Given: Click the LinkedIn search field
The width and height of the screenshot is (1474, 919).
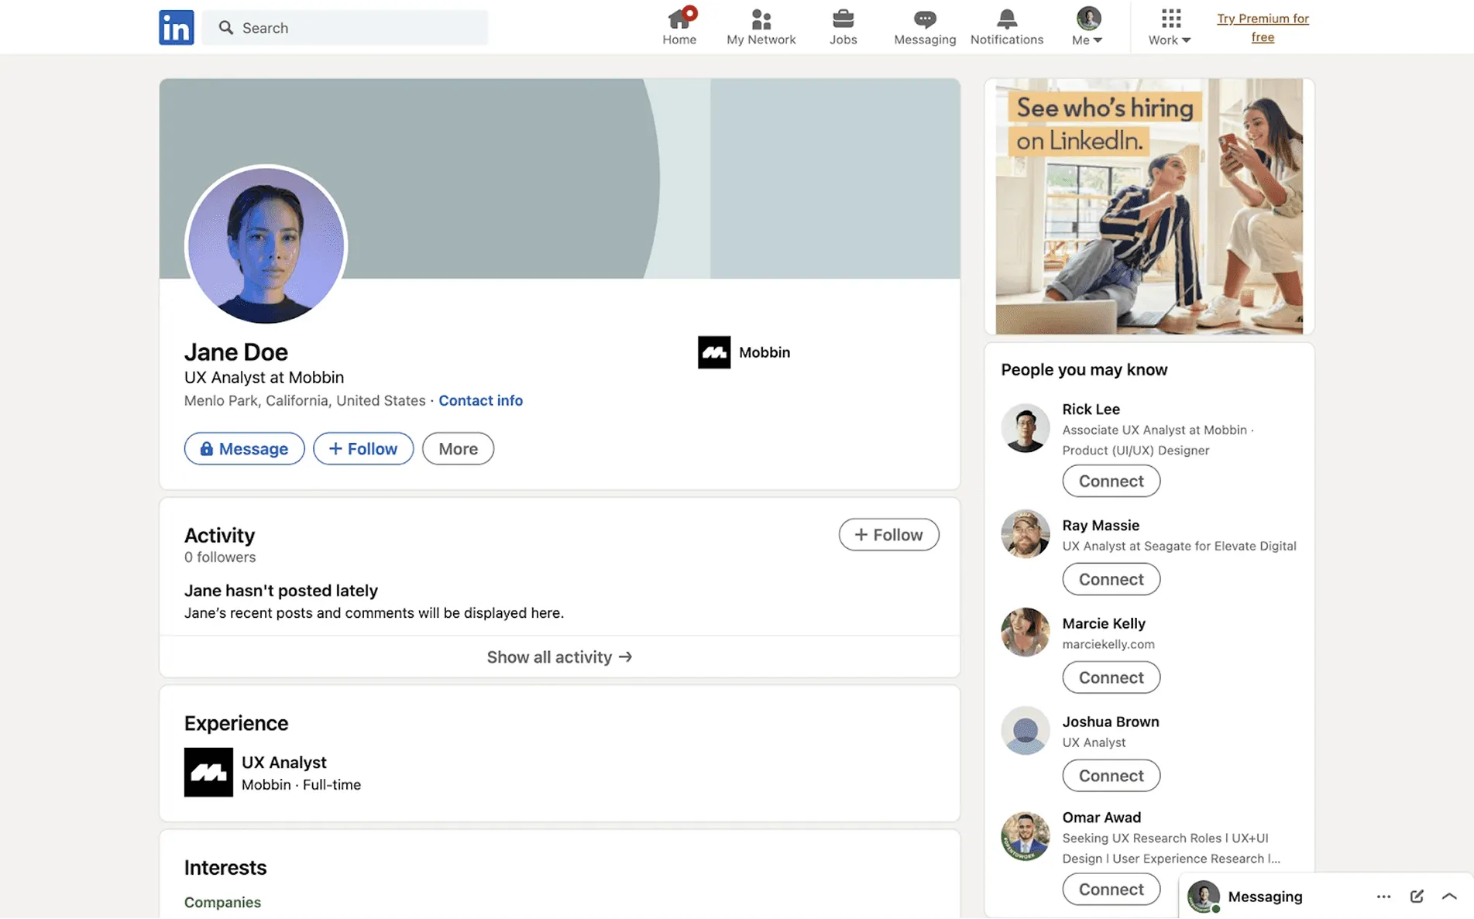Looking at the screenshot, I should (345, 28).
